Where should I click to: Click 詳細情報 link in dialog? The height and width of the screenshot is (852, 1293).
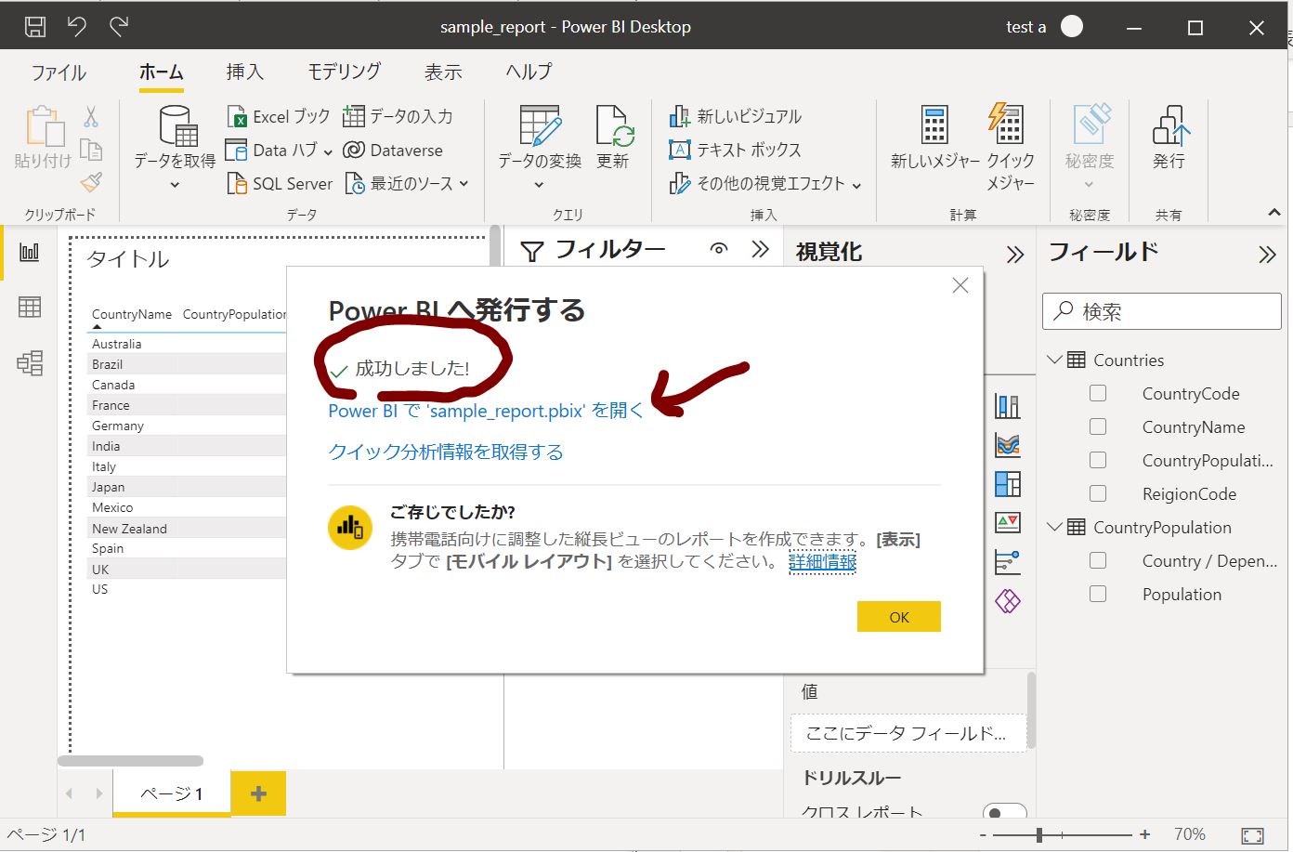tap(822, 561)
